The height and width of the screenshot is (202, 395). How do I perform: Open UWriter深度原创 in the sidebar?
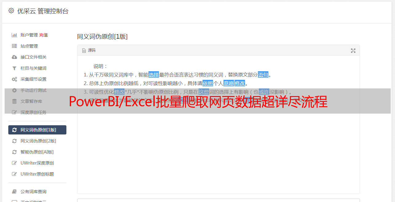[37, 163]
